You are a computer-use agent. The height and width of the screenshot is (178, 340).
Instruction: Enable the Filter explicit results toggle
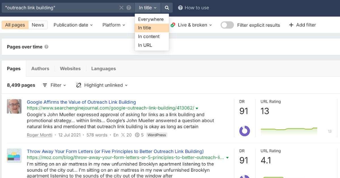(x=227, y=25)
